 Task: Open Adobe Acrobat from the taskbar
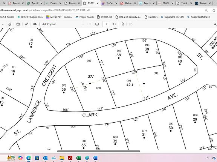pos(70,158)
